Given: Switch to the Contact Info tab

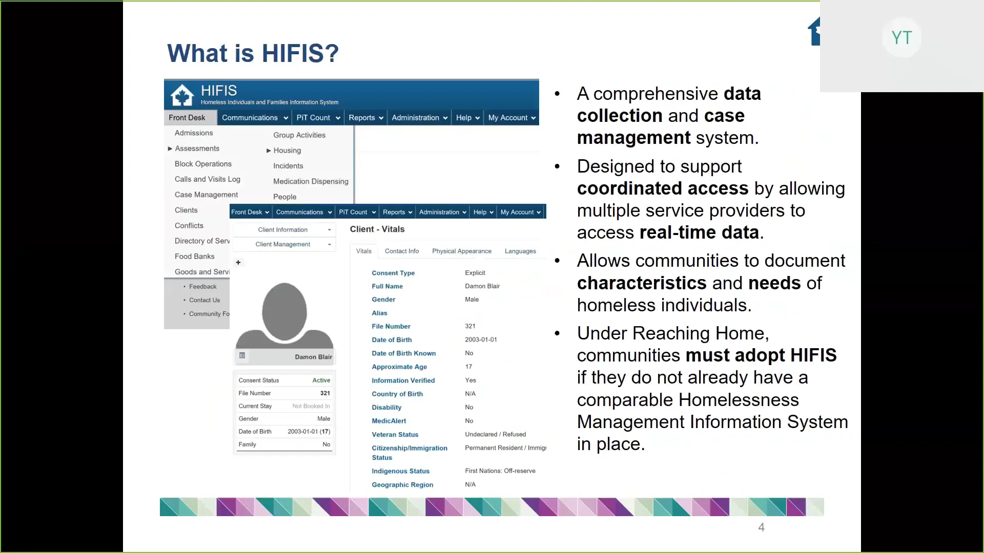Looking at the screenshot, I should click(402, 251).
